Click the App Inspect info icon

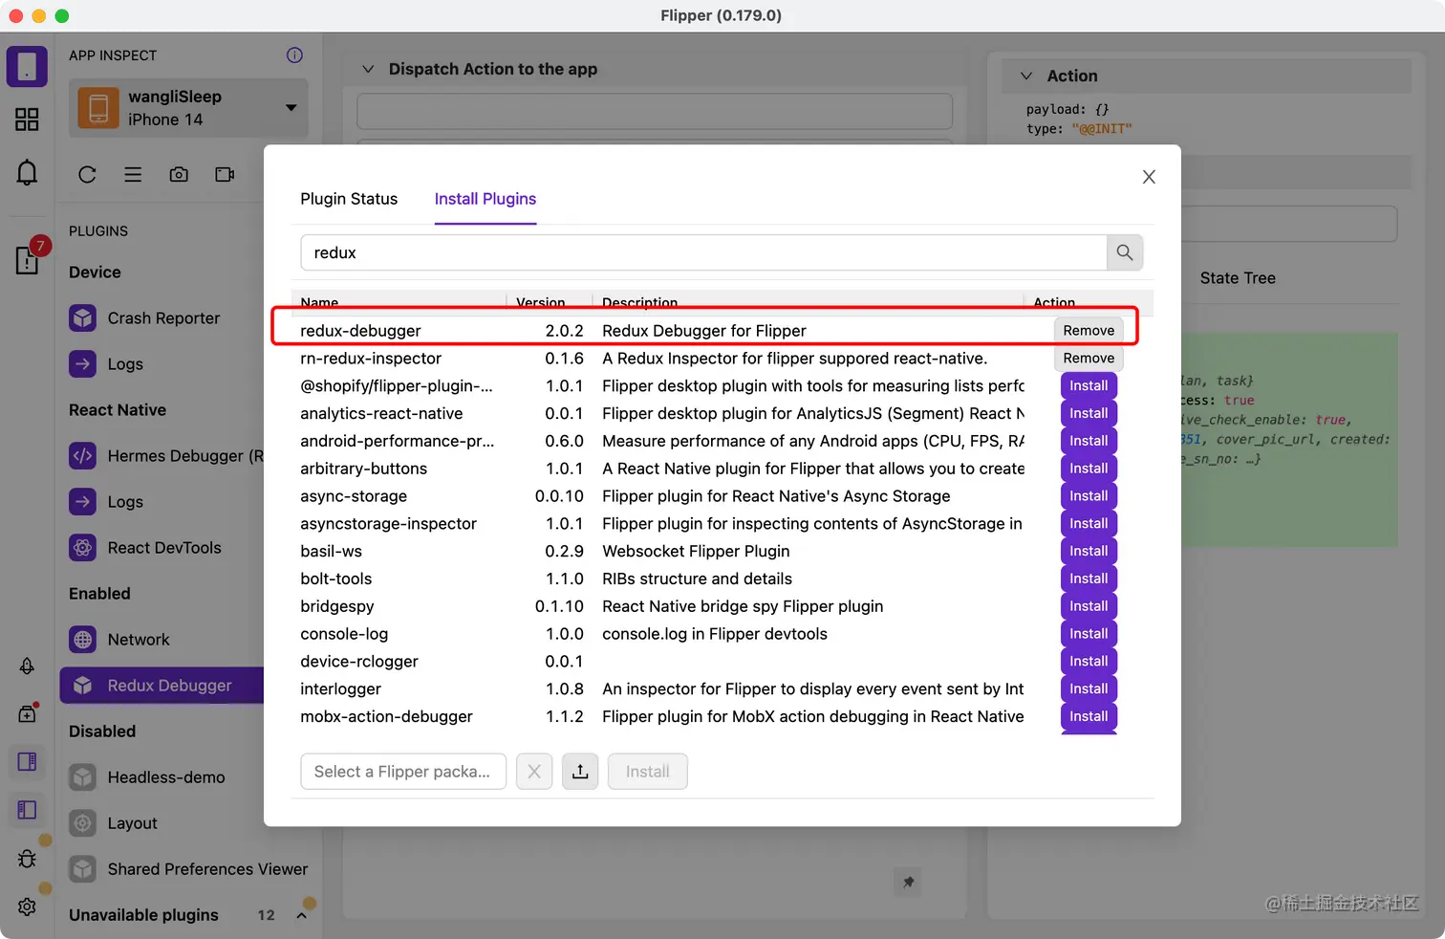click(x=294, y=55)
